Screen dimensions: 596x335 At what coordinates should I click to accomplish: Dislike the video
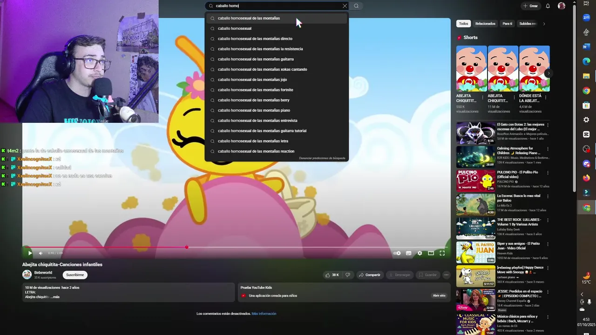point(348,275)
